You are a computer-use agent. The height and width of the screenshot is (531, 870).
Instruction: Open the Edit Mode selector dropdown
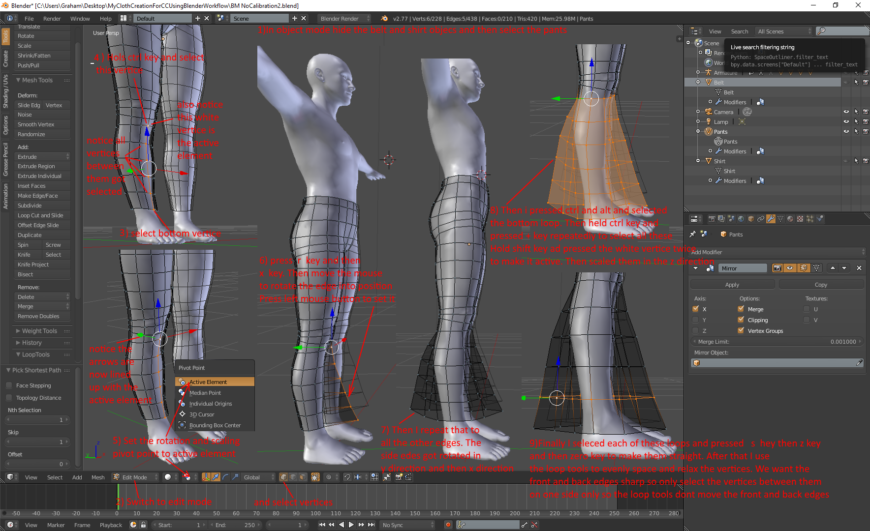[135, 477]
